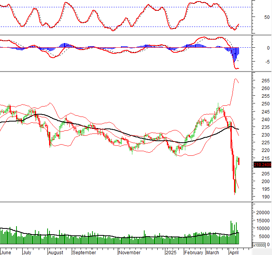272x255 pixels.
Task: Click the 240 price axis label
Action: click(265, 120)
